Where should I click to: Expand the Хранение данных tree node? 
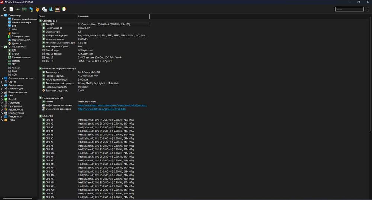click(x=2, y=92)
